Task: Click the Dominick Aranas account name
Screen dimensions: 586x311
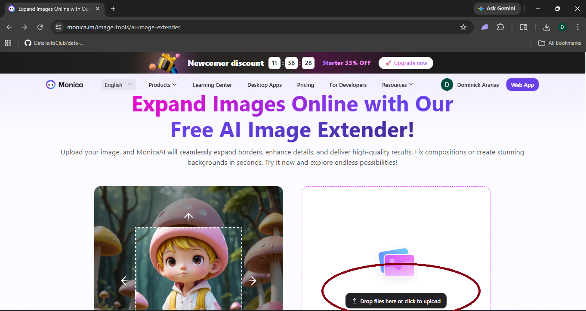Action: pos(478,85)
